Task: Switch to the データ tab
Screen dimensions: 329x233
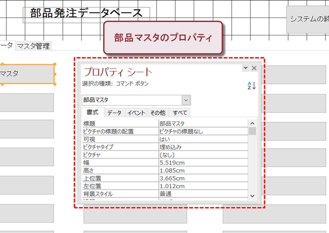Action: point(114,113)
